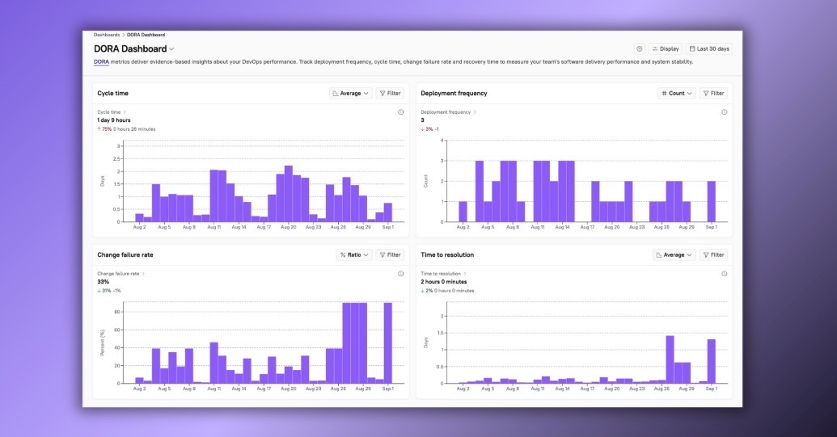Image resolution: width=837 pixels, height=437 pixels.
Task: Open Filter for Deployment frequency chart
Action: click(713, 94)
